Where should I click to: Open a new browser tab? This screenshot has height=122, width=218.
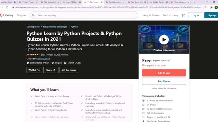194,2
